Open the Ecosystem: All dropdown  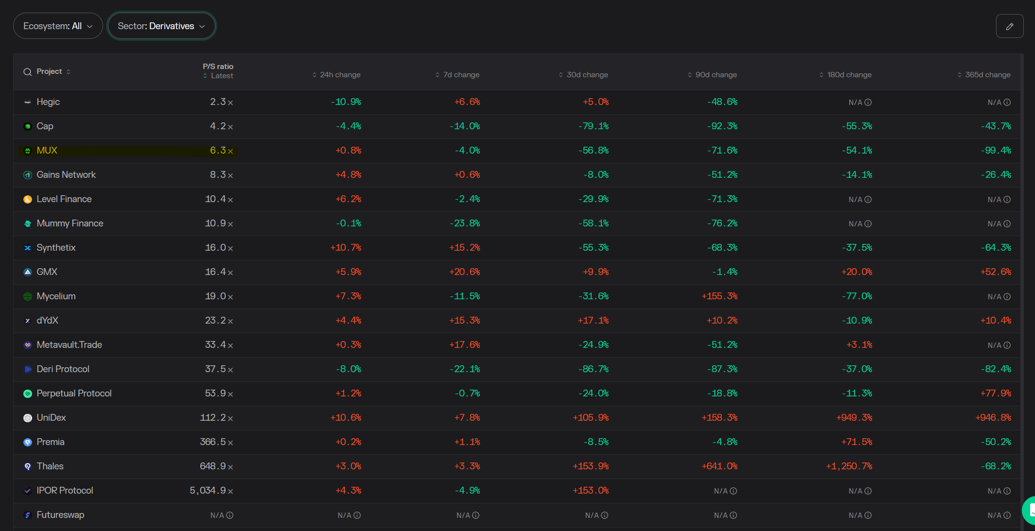(x=58, y=26)
